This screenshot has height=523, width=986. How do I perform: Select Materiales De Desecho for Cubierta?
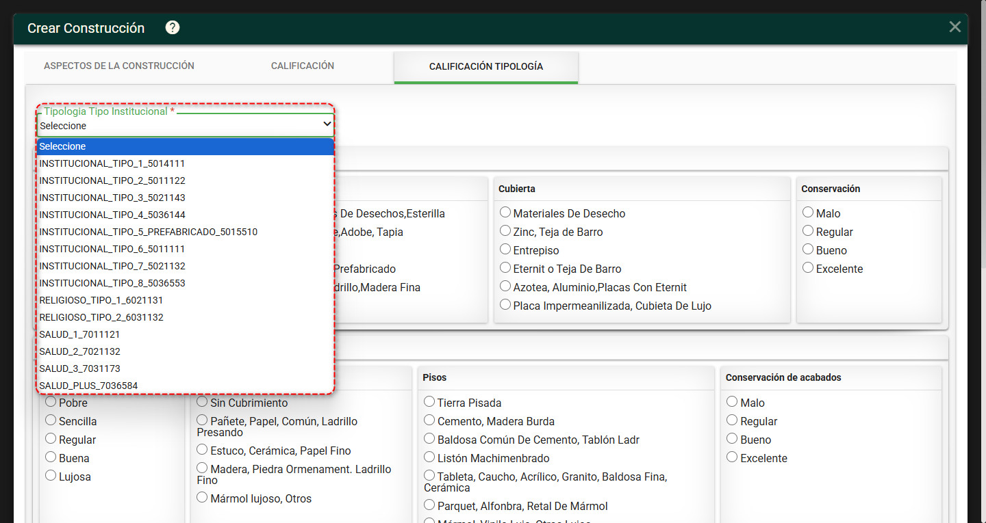tap(505, 213)
